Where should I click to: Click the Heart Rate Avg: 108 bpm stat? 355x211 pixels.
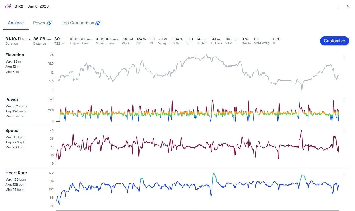15,184
